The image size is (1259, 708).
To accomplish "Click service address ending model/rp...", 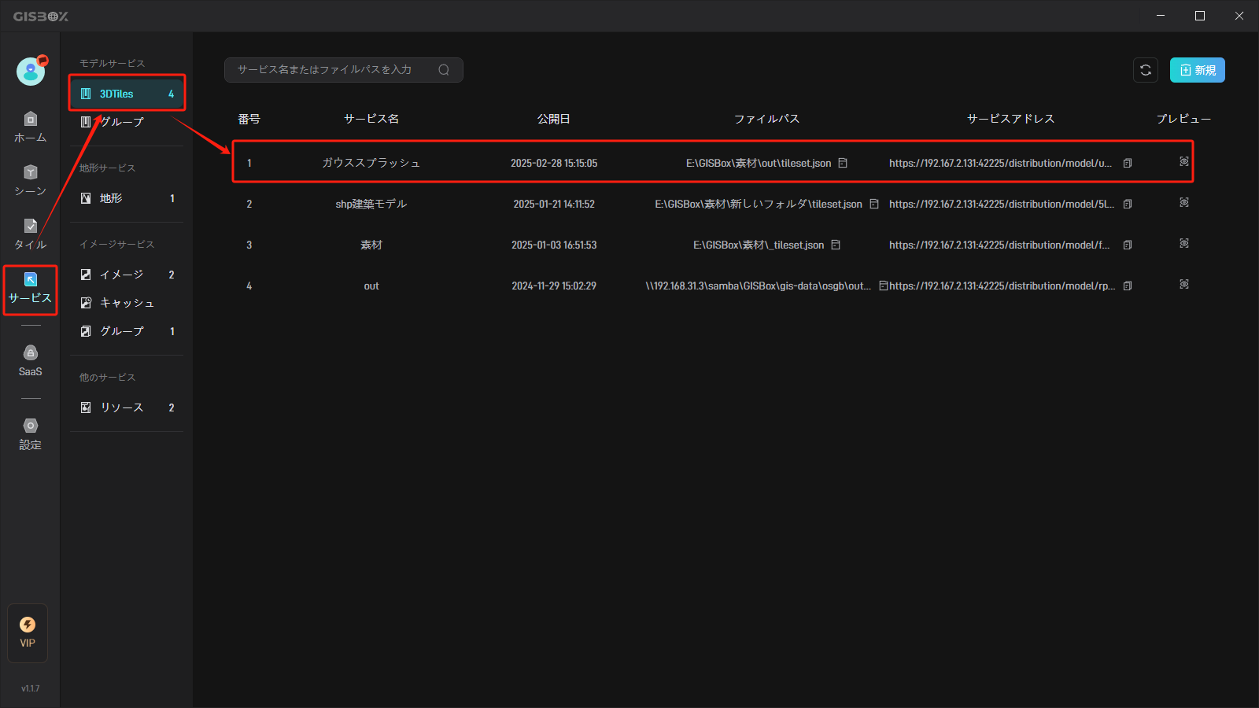I will pos(1002,286).
